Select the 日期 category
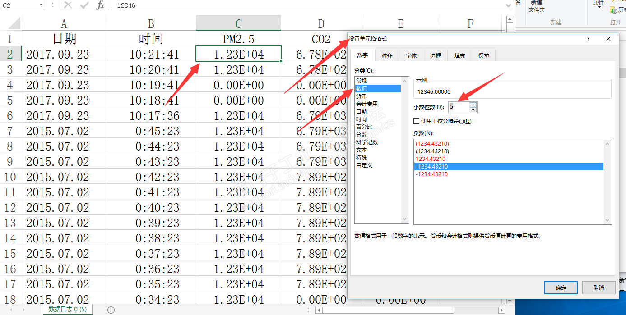Screen dimensions: 626x315 [378, 111]
